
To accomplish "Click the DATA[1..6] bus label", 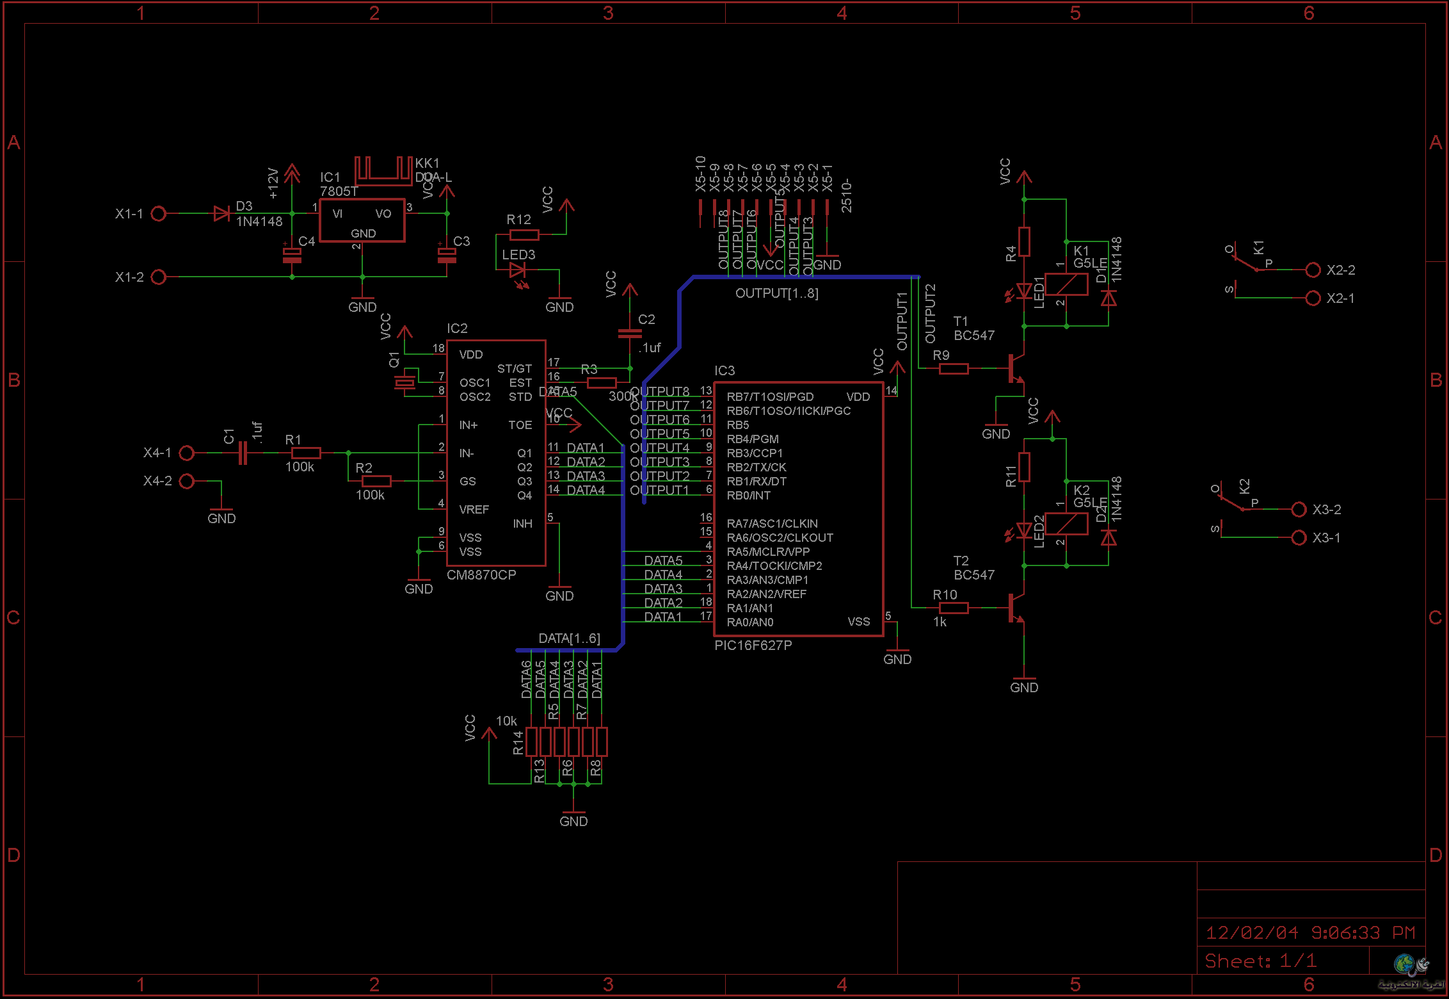I will point(570,638).
